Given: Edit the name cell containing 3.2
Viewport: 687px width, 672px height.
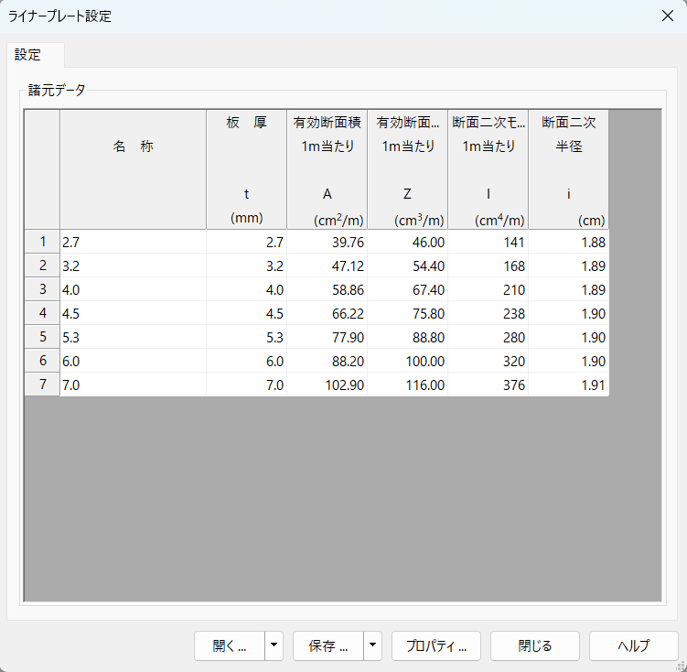Looking at the screenshot, I should coord(133,266).
